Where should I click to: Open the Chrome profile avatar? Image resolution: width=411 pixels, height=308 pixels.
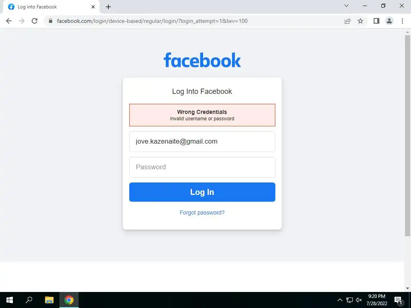pyautogui.click(x=389, y=21)
